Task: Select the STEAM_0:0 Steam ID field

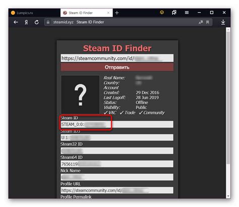Action: (117, 124)
